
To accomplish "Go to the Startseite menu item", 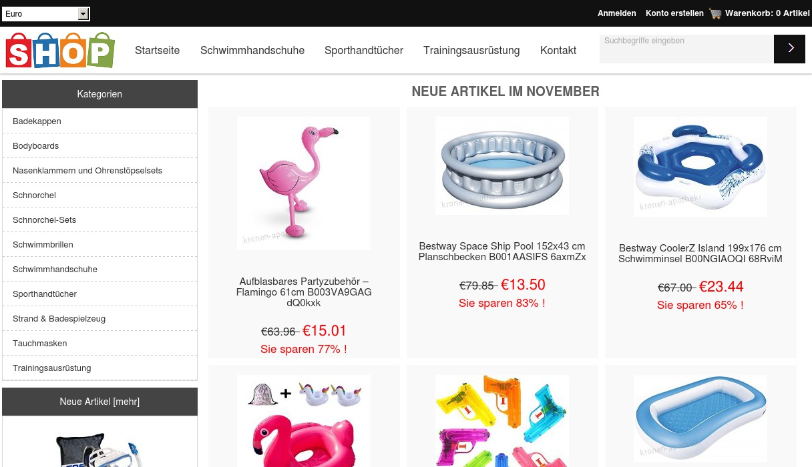I will pos(157,50).
